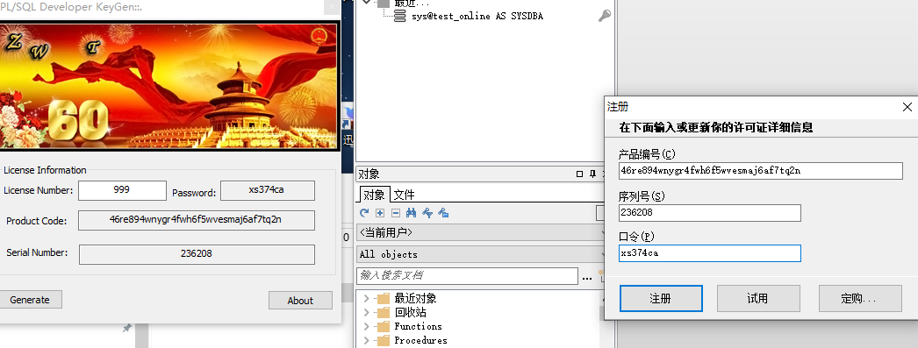This screenshot has width=918, height=348.
Task: Click the About button in KeyGen
Action: click(300, 300)
